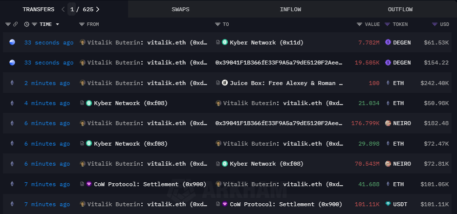
Task: Switch to the OUTFLOW tab
Action: pyautogui.click(x=400, y=9)
